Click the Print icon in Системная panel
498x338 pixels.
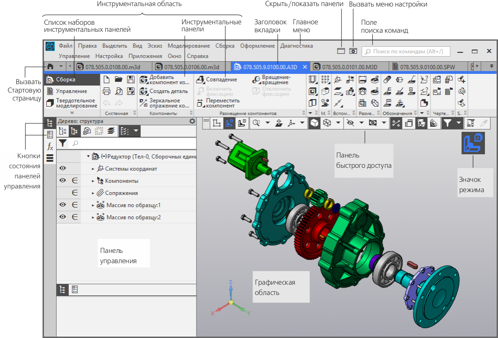pyautogui.click(x=107, y=91)
